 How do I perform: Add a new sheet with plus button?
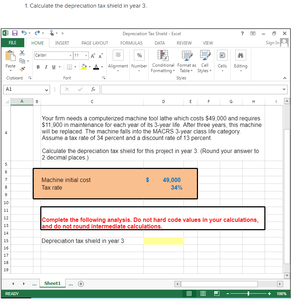coord(81,284)
